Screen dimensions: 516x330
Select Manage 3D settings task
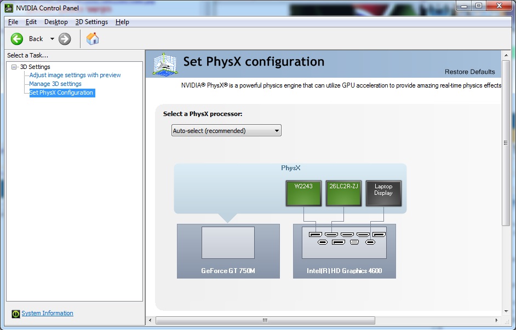(x=55, y=84)
